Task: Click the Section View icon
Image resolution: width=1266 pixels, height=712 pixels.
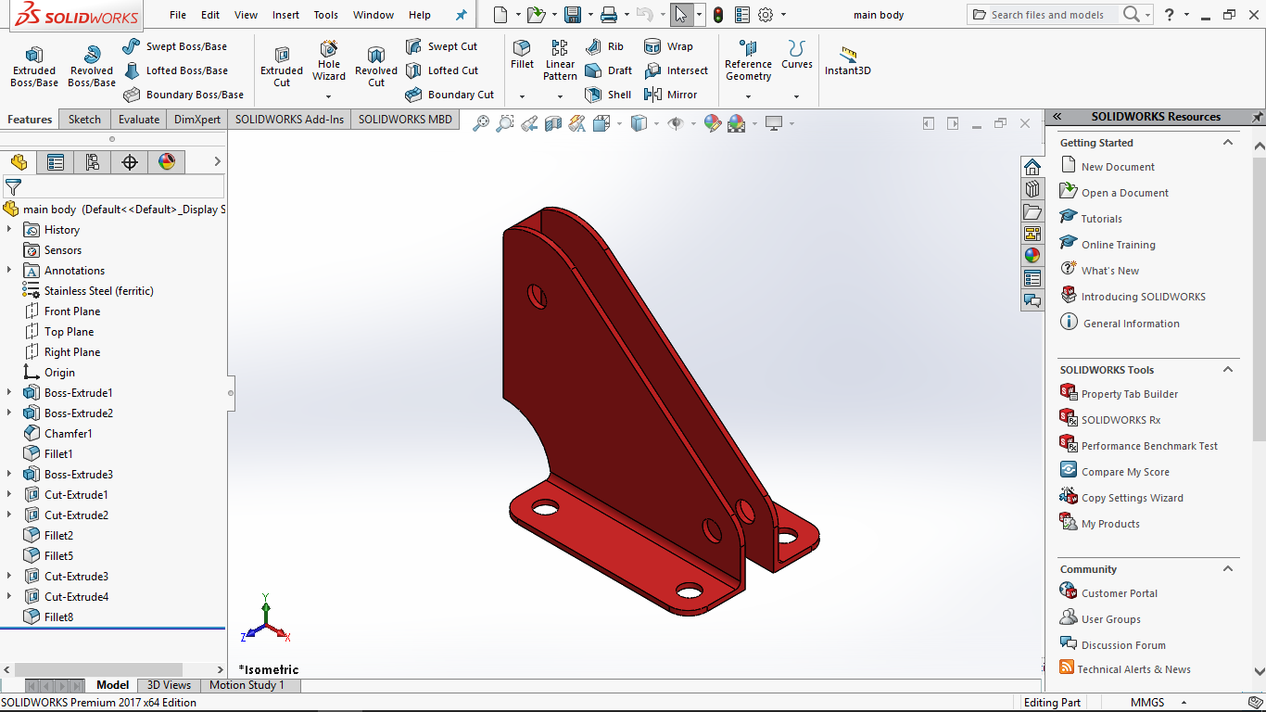Action: point(553,123)
